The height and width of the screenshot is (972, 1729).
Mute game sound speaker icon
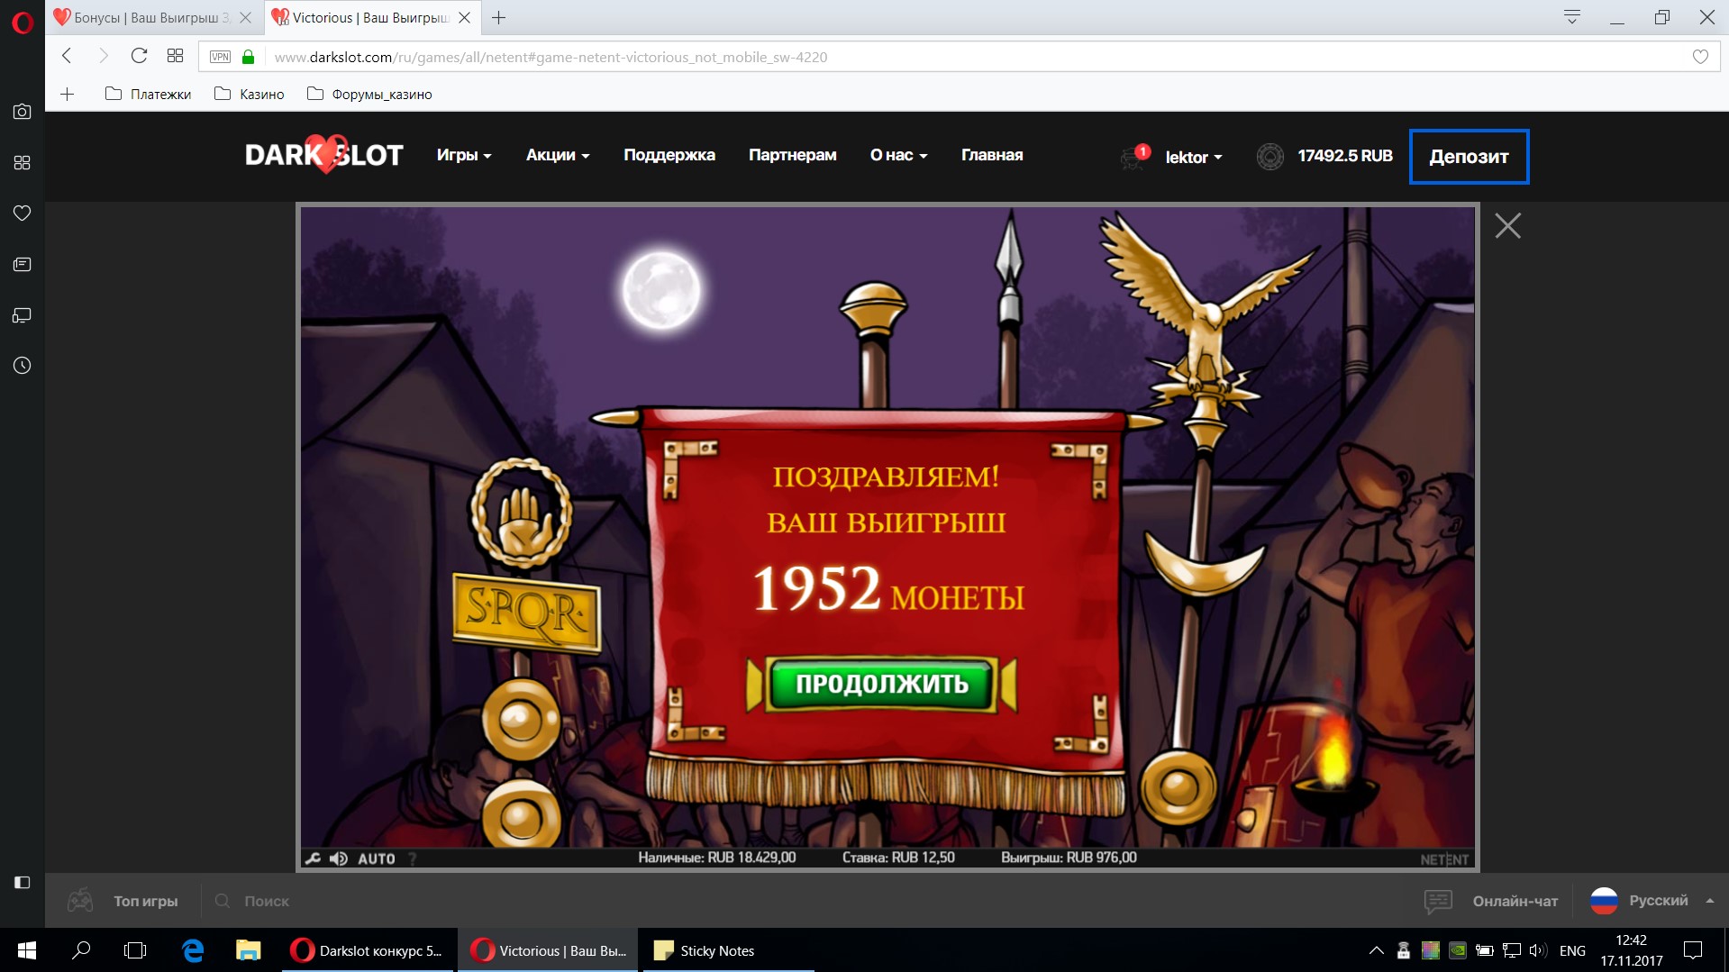click(x=339, y=858)
